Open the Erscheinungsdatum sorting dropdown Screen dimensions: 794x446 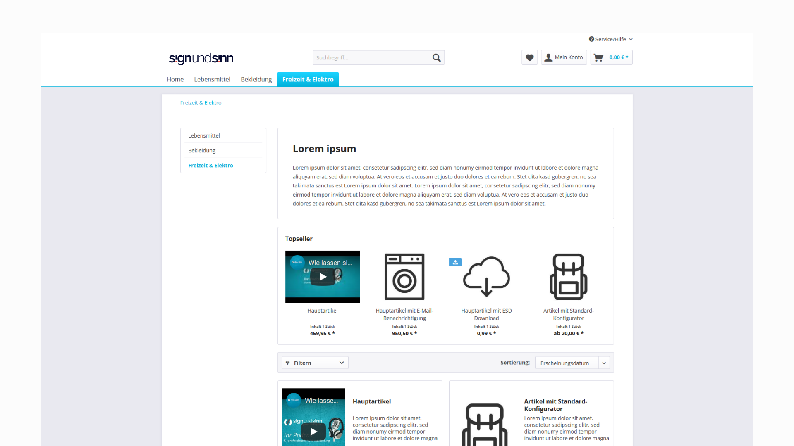point(572,363)
